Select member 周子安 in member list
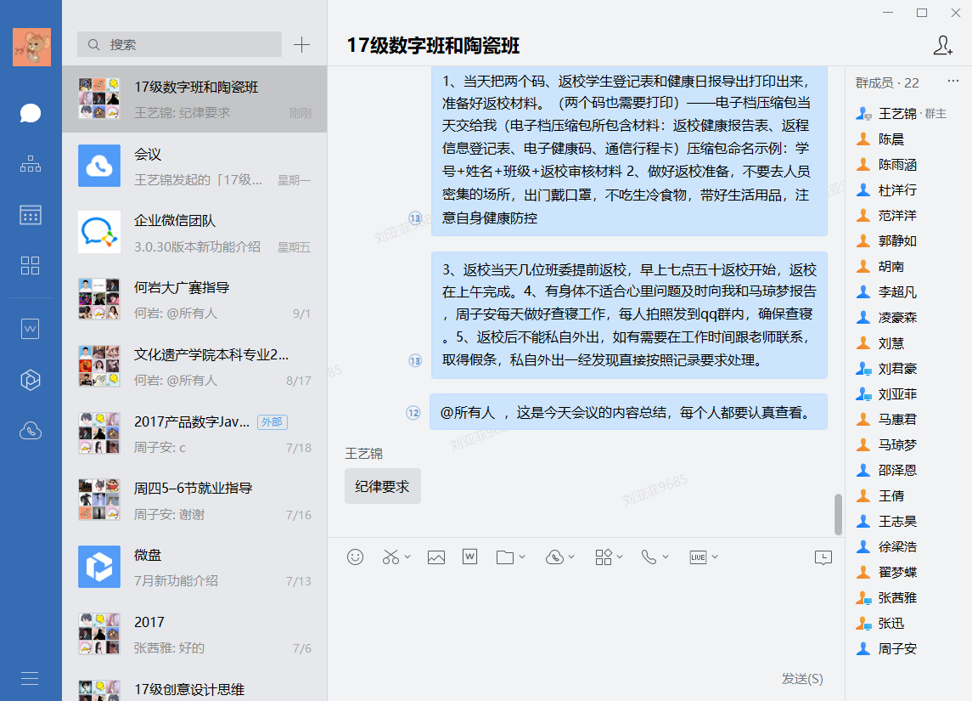Viewport: 972px width, 701px height. coord(908,649)
